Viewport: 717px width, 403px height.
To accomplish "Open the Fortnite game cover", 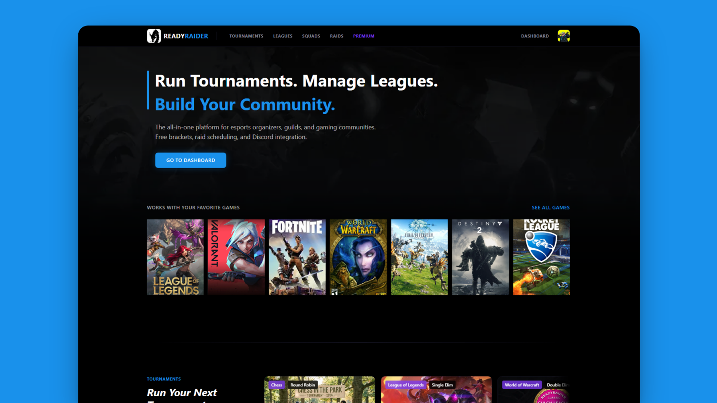I will (x=297, y=257).
